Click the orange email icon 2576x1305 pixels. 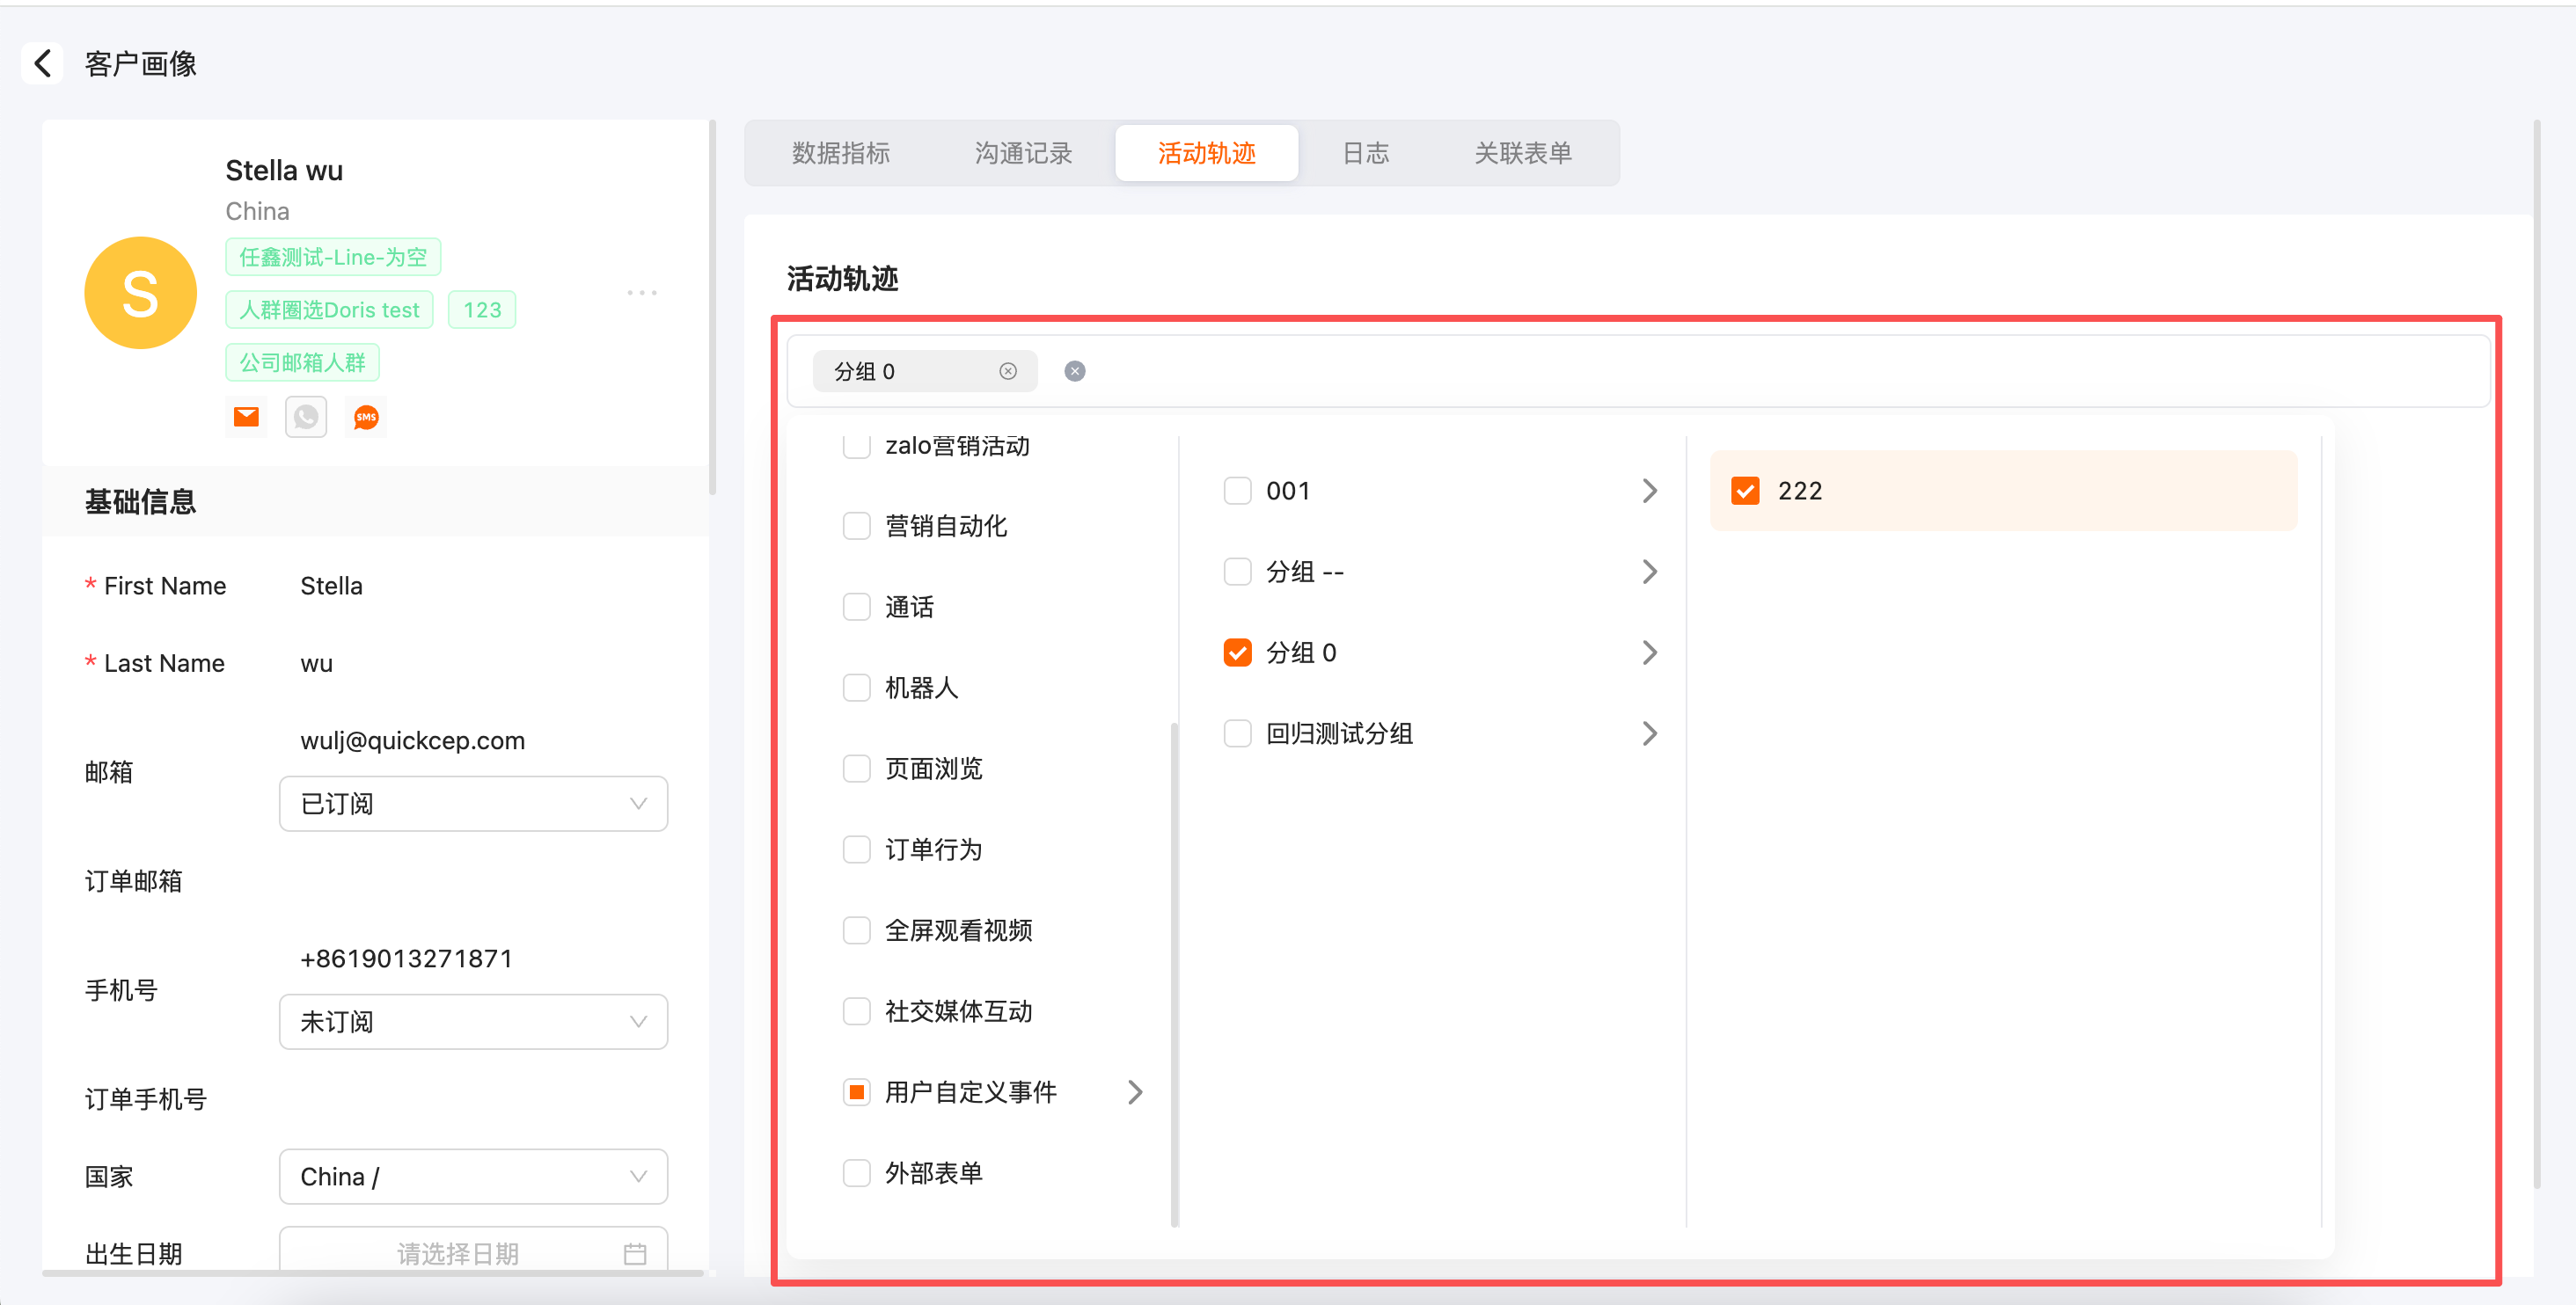tap(246, 417)
